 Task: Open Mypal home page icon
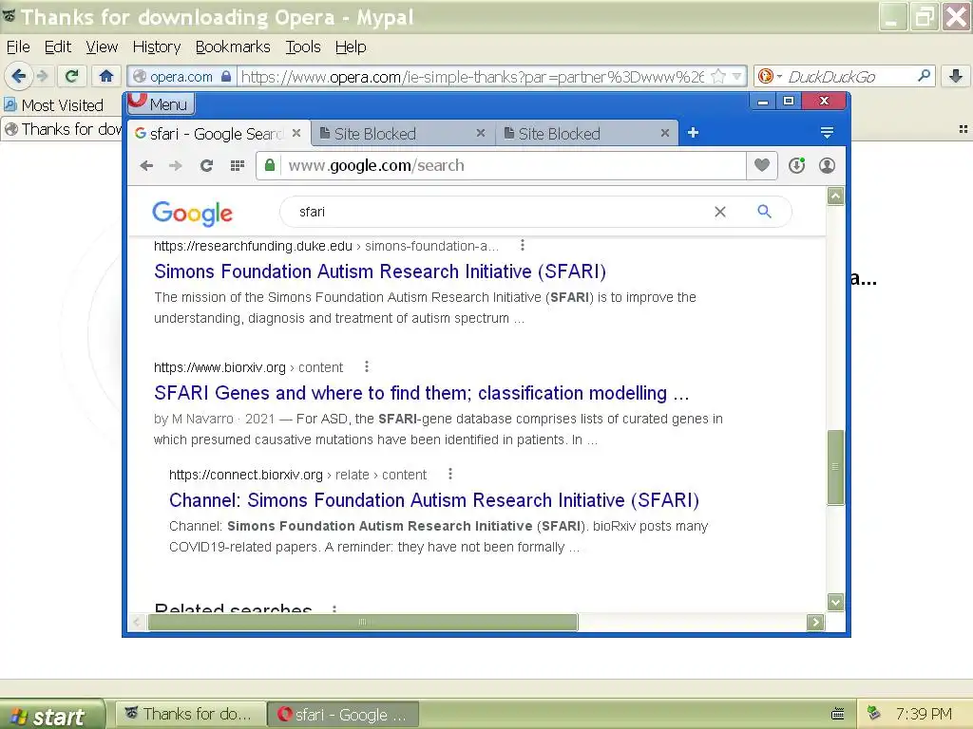coord(106,76)
